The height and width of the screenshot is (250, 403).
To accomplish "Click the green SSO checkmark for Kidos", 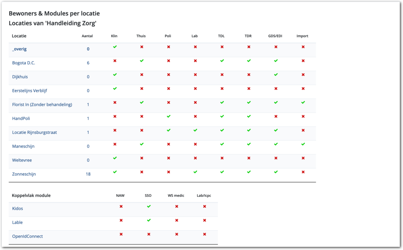I will [149, 206].
